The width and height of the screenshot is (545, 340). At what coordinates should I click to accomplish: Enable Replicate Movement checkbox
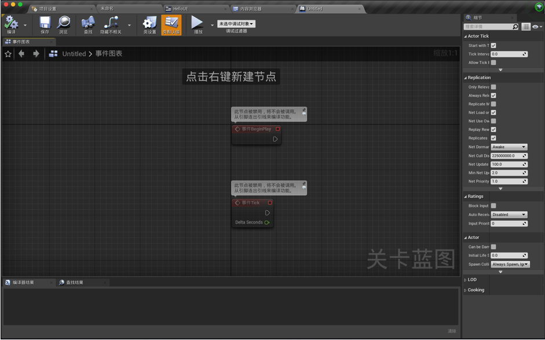click(493, 104)
